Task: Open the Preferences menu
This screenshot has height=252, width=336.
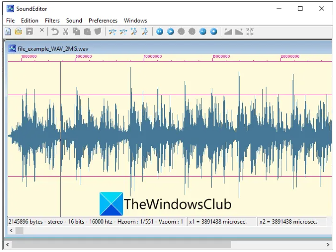Action: (x=103, y=21)
